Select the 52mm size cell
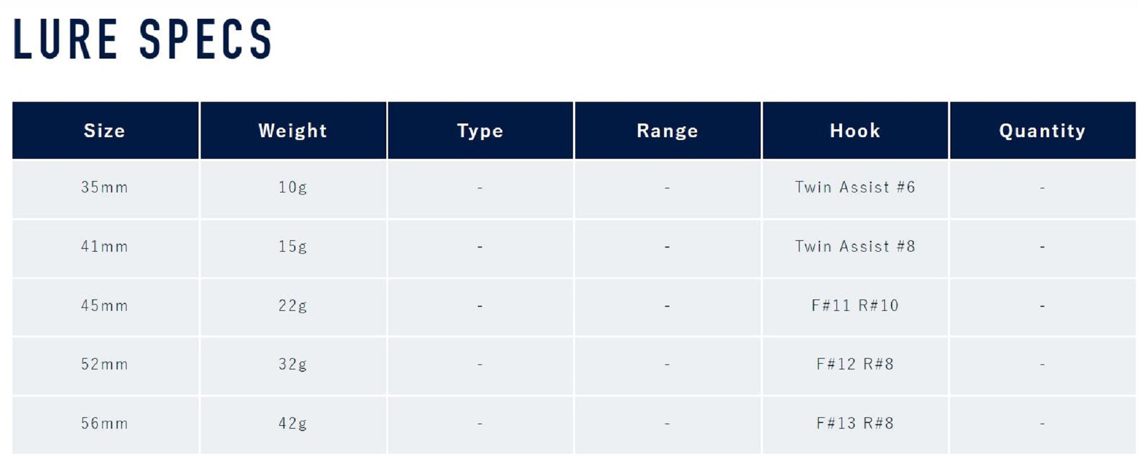1138x456 pixels. (x=105, y=364)
